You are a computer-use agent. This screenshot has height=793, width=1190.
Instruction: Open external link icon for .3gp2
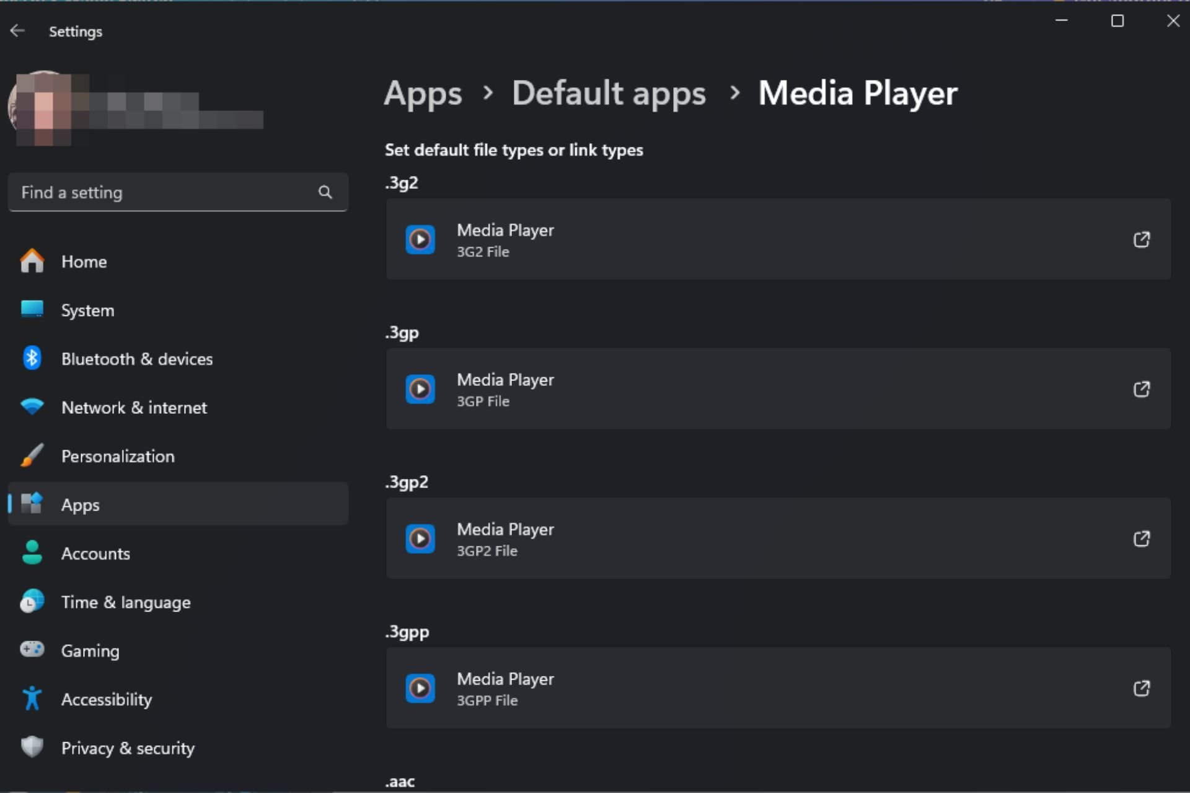click(1141, 539)
